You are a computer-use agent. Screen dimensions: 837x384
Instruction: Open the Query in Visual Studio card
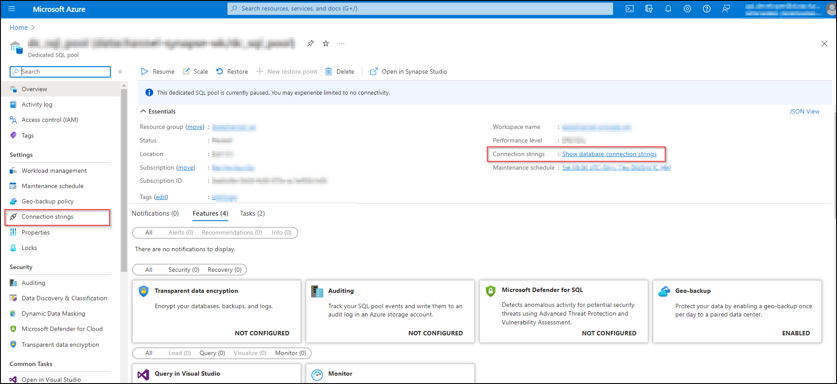[x=216, y=373]
